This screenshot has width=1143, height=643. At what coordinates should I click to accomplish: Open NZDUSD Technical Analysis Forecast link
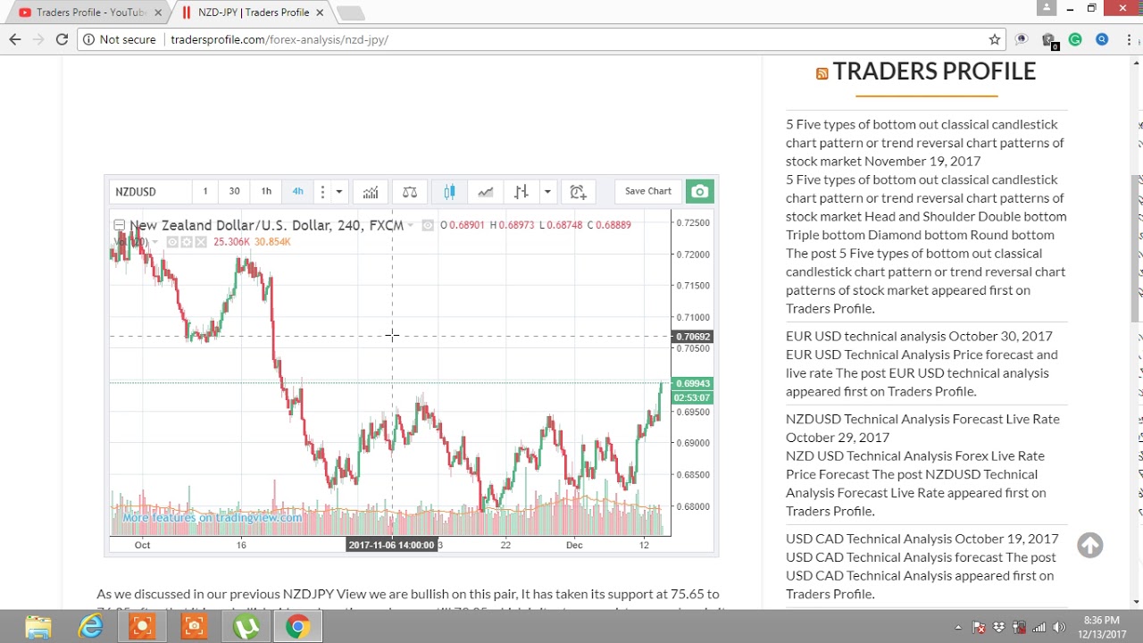point(922,428)
